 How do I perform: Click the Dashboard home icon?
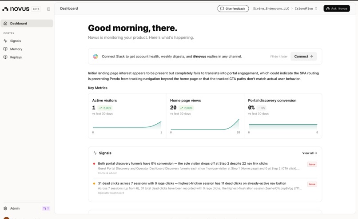tap(5, 23)
